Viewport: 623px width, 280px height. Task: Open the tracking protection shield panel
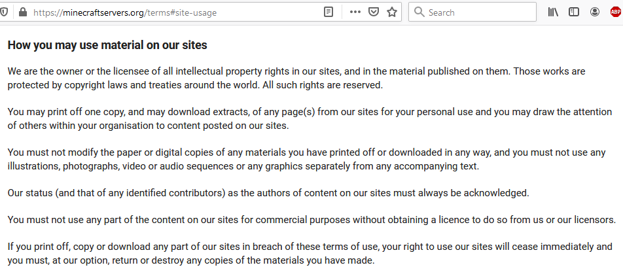[x=3, y=12]
